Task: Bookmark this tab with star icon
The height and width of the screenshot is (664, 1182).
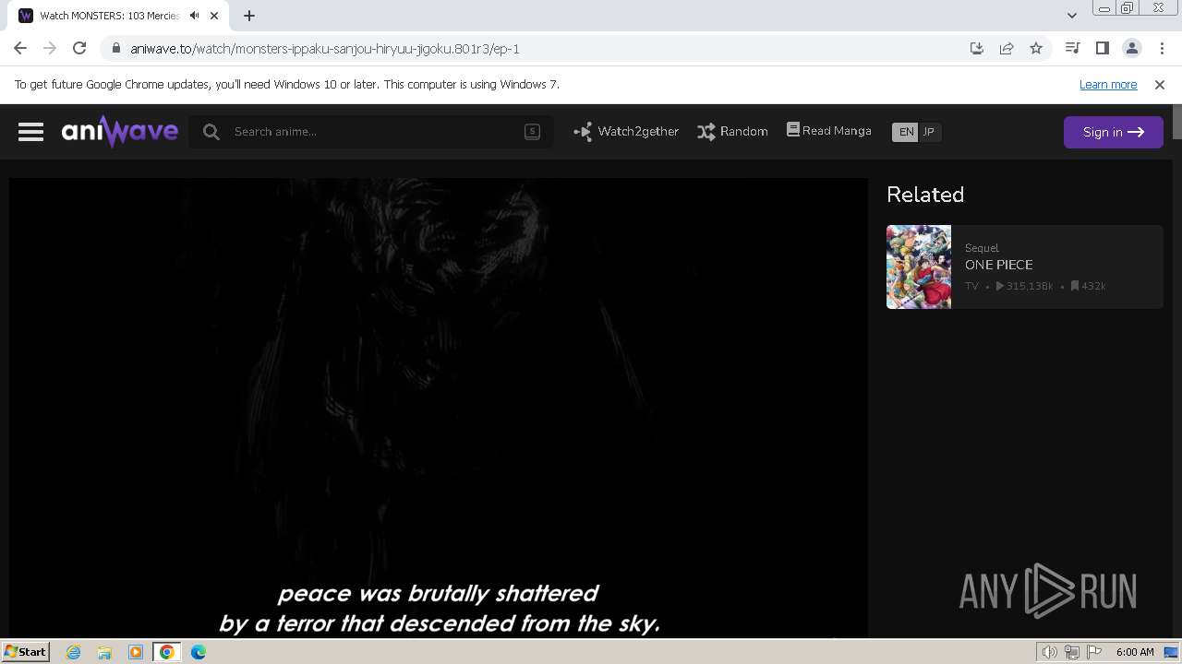Action: point(1036,49)
